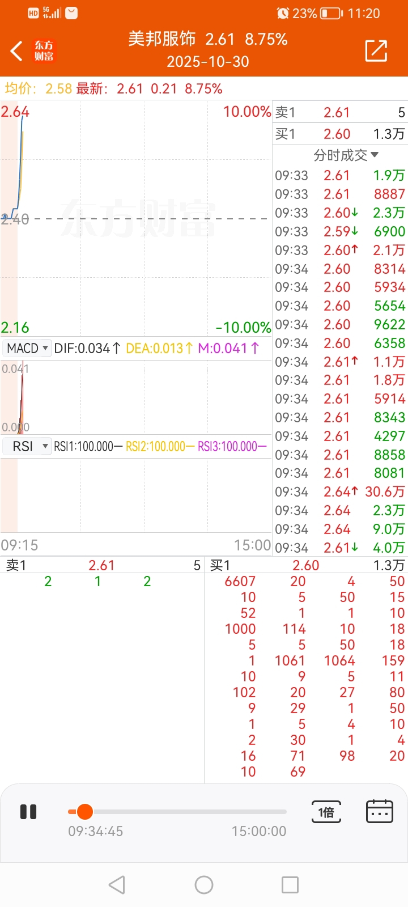Pause the intraday replay playback
This screenshot has width=408, height=907.
coord(28,812)
